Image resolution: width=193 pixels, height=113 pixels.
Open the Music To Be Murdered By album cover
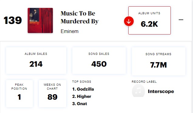(40, 21)
